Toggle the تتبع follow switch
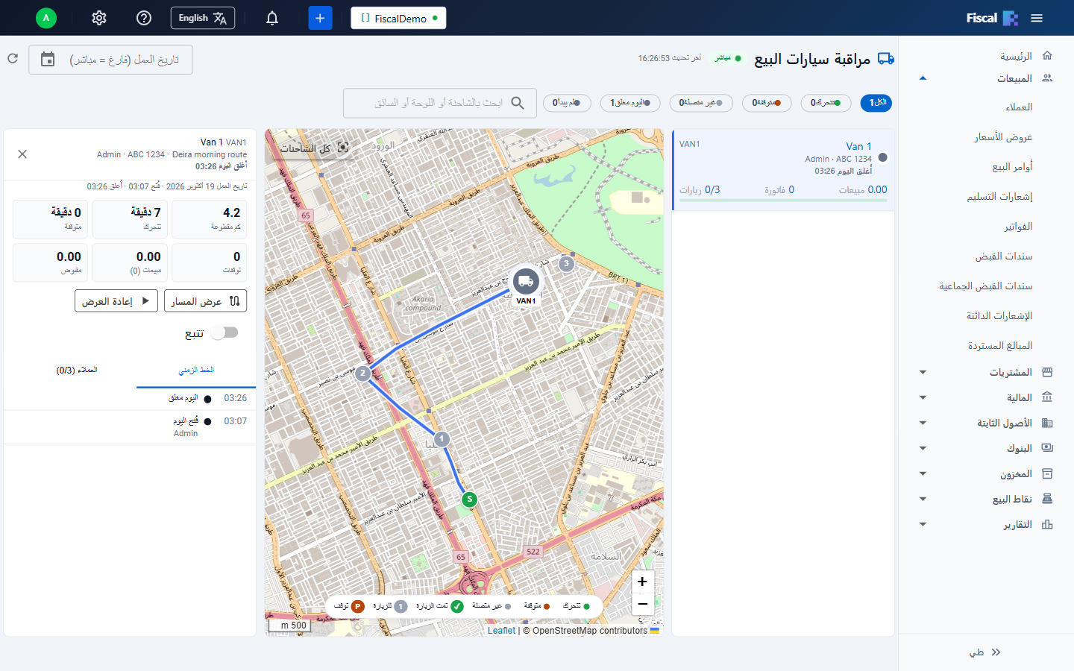This screenshot has width=1074, height=671. point(224,333)
